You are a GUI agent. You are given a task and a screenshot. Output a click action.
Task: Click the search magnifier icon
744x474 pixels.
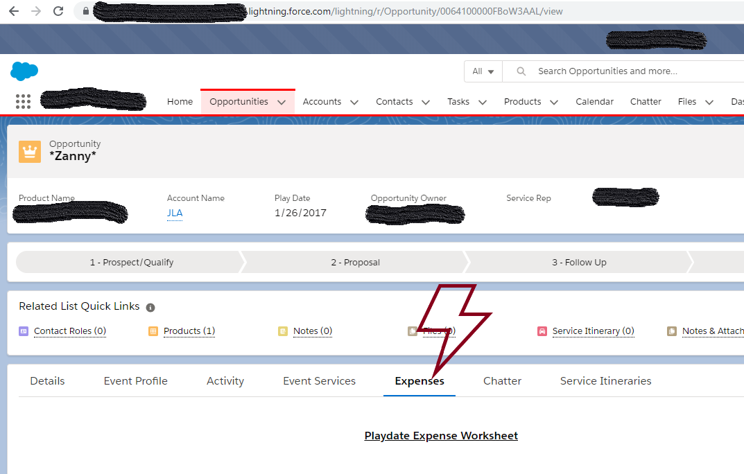[x=521, y=71]
